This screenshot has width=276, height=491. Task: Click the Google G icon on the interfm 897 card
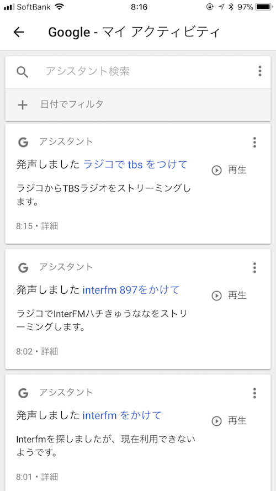pyautogui.click(x=23, y=268)
